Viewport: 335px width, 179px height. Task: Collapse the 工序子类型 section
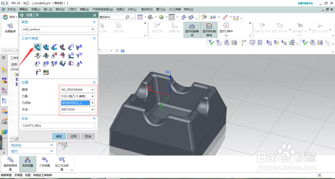pyautogui.click(x=94, y=38)
